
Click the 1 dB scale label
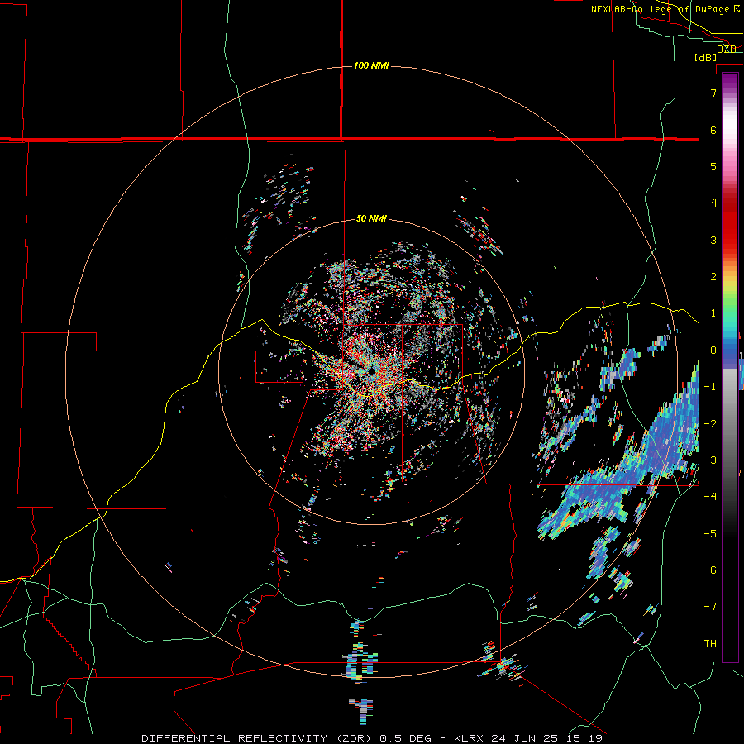click(x=713, y=313)
